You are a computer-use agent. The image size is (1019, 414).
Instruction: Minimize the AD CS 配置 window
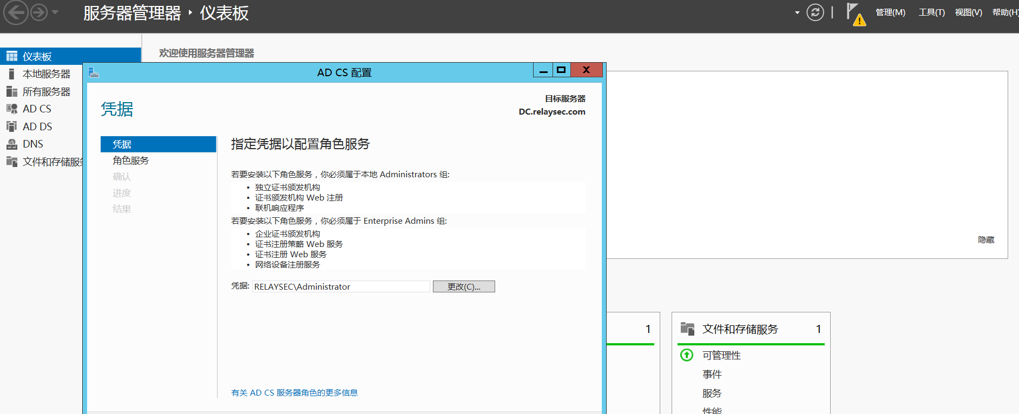pos(543,70)
